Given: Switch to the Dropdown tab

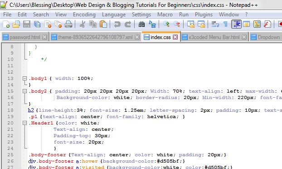Looking at the screenshot, I should [266, 37].
